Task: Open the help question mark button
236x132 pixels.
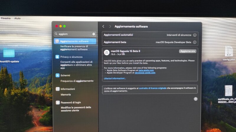Action: coord(196,99)
